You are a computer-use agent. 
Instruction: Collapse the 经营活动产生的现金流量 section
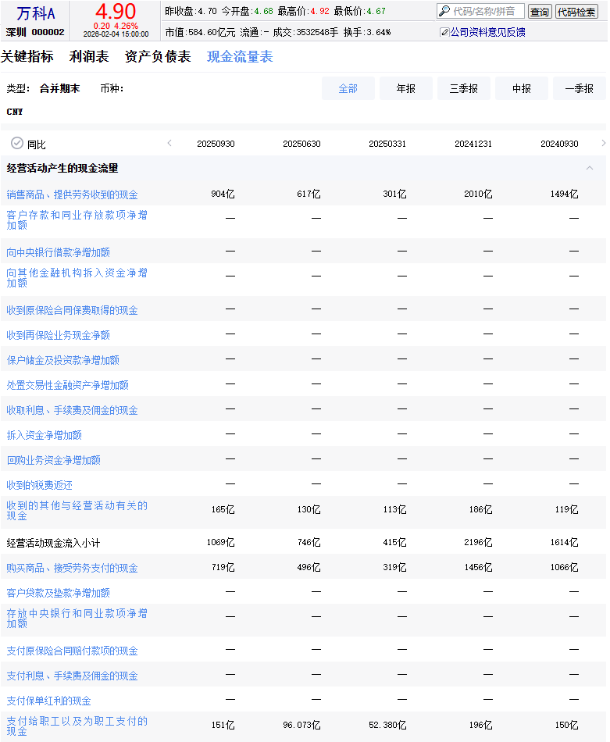(x=590, y=168)
